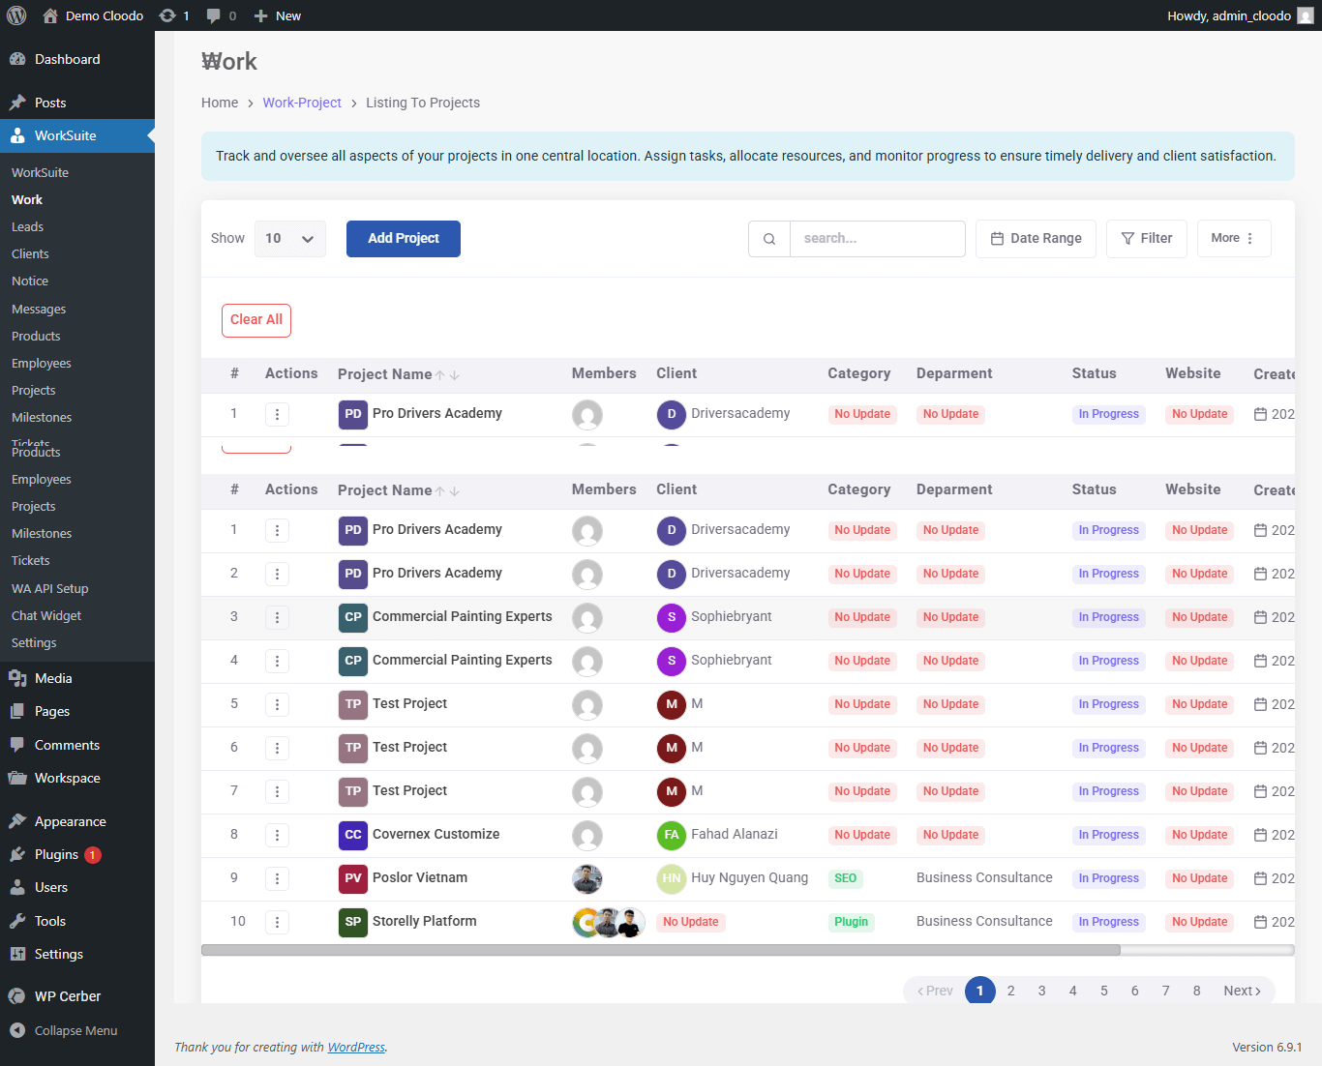Click the search magnifier icon

click(769, 239)
